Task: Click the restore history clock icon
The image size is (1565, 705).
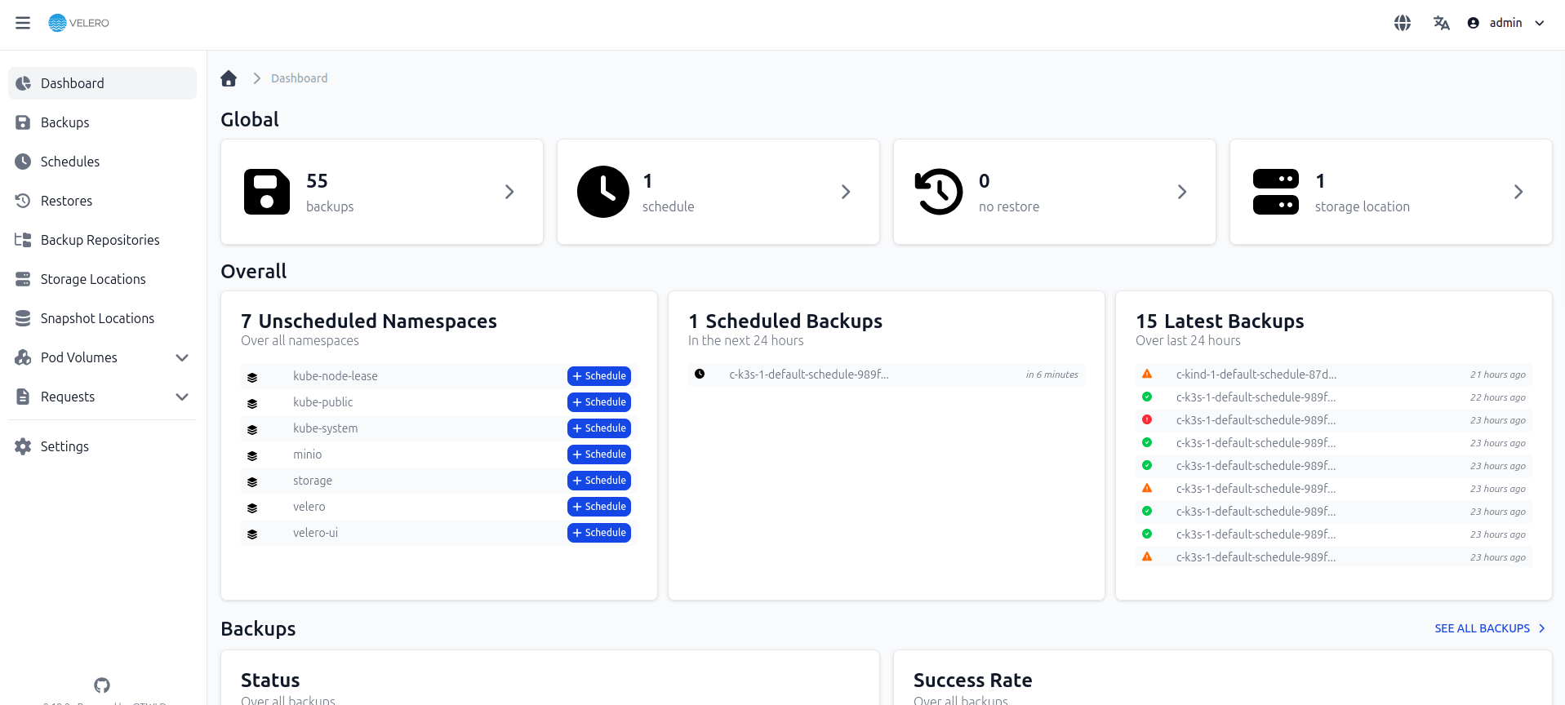Action: point(939,192)
